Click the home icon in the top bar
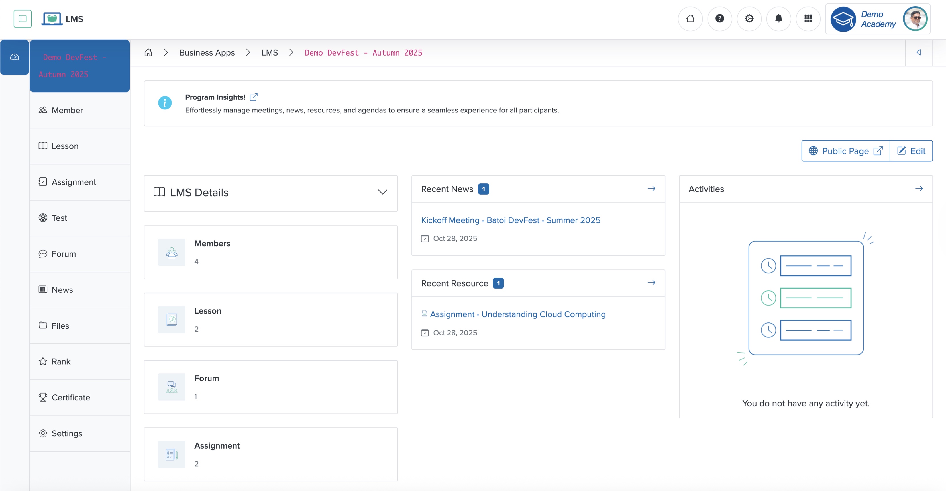The width and height of the screenshot is (946, 491). click(690, 19)
